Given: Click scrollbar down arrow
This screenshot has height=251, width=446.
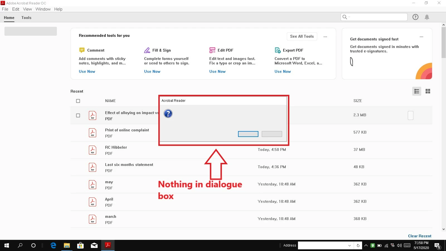Looking at the screenshot, I should pos(443,229).
